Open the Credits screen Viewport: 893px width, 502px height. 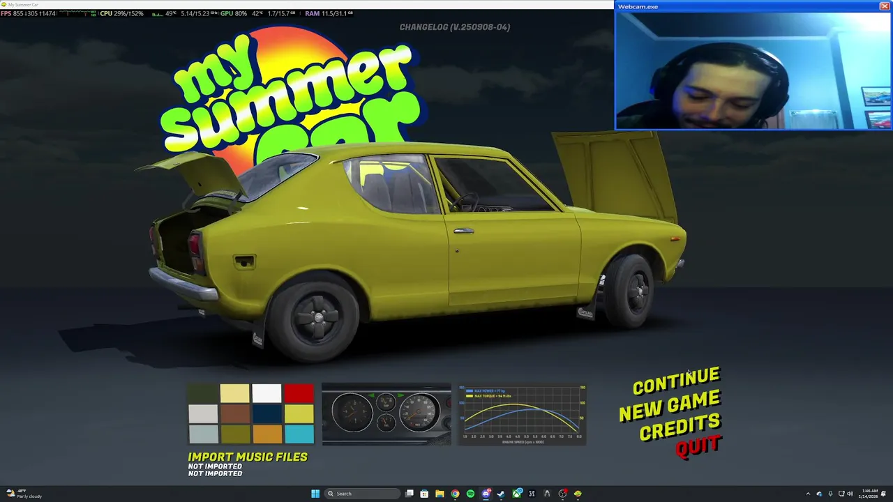point(680,426)
